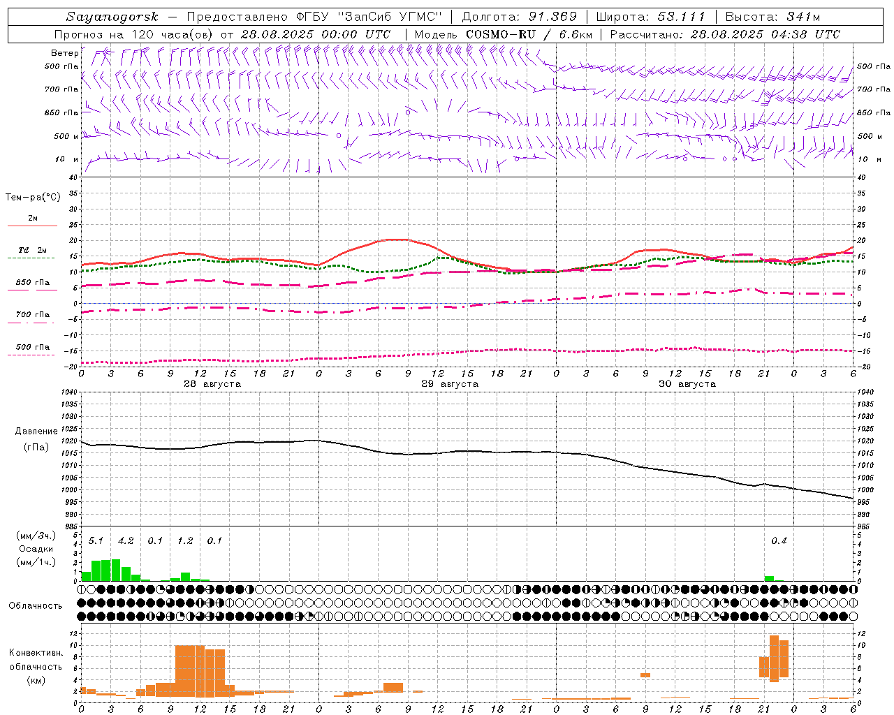The width and height of the screenshot is (894, 715).
Task: Click the 'Высота: 341м' elevation text
Action: 772,17
